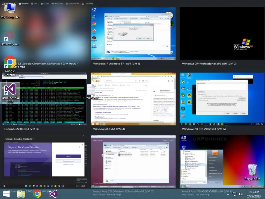Open the Windows 8.1 x64 VM 4 thumbnail
Viewport: 265px width, 199px height.
tap(133, 99)
